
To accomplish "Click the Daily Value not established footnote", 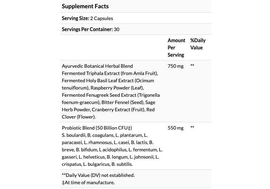I will coord(98,175).
